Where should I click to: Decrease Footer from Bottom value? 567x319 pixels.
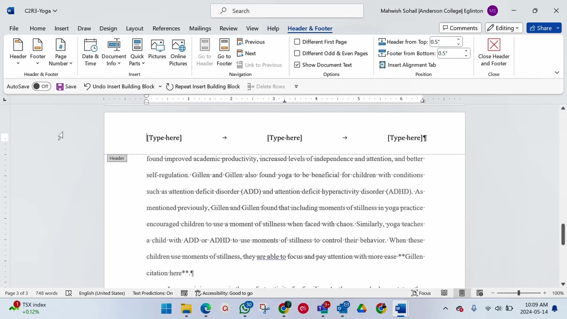(x=466, y=55)
